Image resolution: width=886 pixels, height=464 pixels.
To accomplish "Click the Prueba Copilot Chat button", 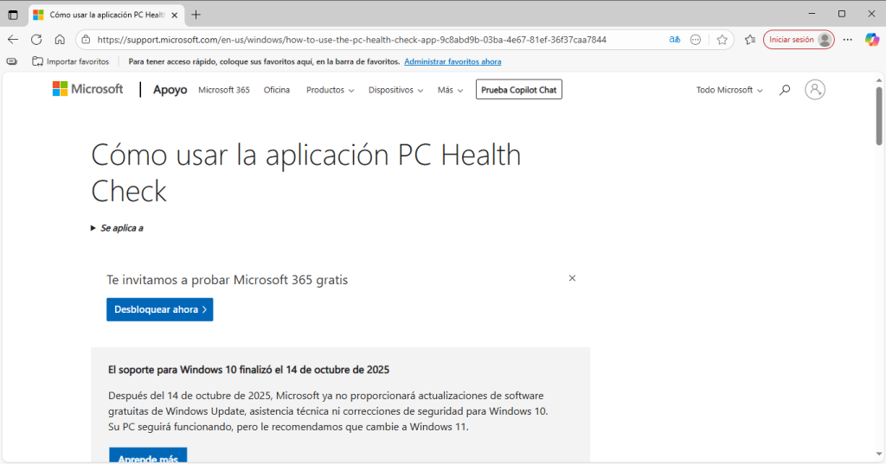I will click(518, 90).
